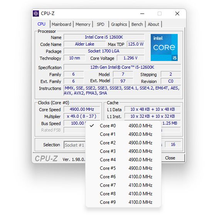Click the Ext. Family value 6

[x=74, y=81]
